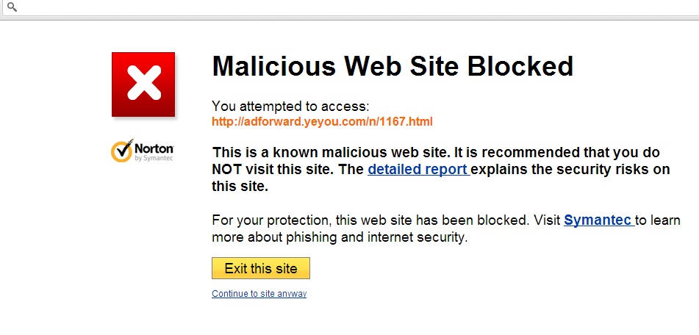Click the blocked adforward.yeyou.com URL
Viewport: 699px width, 335px height.
pos(323,121)
